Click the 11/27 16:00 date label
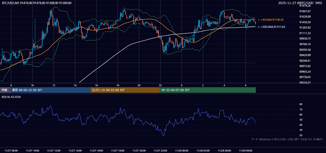This screenshot has width=326, height=153. (96, 151)
